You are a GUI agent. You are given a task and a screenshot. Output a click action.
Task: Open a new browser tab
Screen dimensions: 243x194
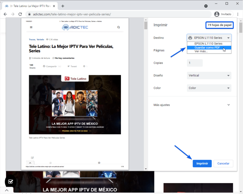coord(63,6)
